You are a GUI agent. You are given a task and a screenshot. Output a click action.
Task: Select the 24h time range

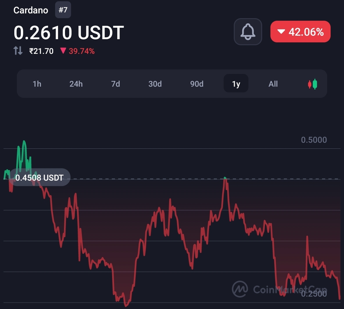coord(76,84)
